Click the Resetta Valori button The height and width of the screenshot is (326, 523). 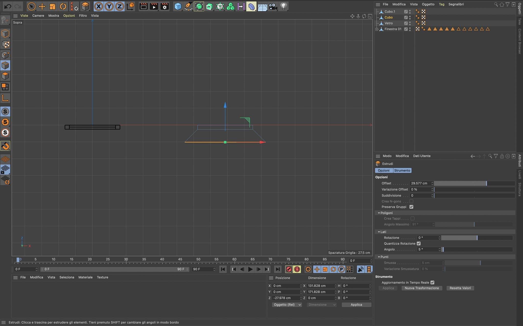pyautogui.click(x=460, y=288)
